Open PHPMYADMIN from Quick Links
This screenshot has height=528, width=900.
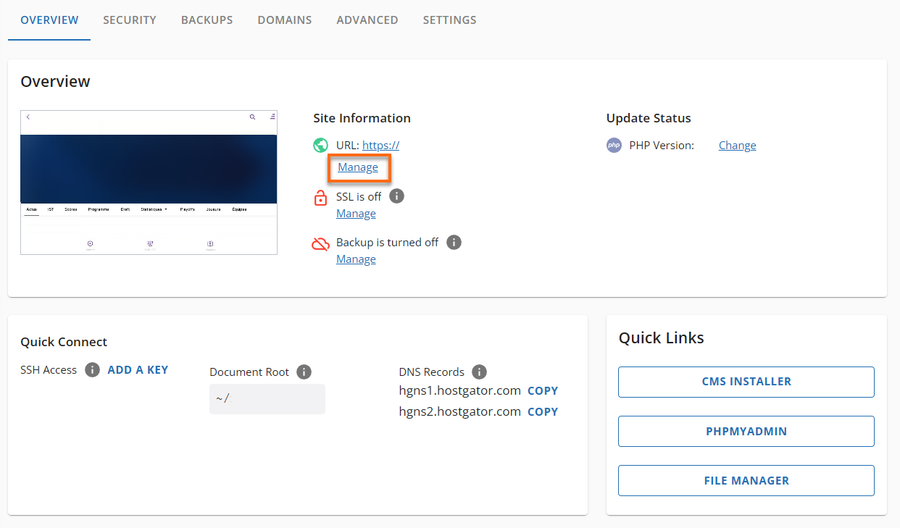746,431
